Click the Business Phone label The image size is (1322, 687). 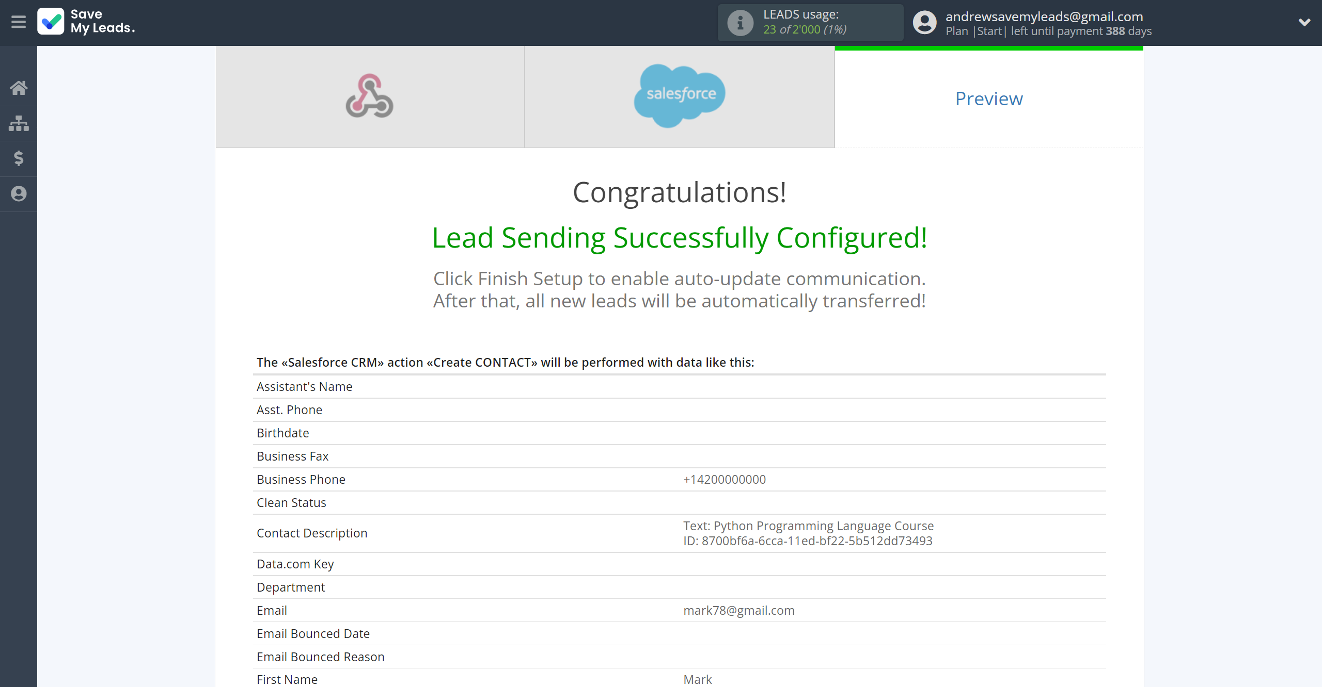pos(301,479)
